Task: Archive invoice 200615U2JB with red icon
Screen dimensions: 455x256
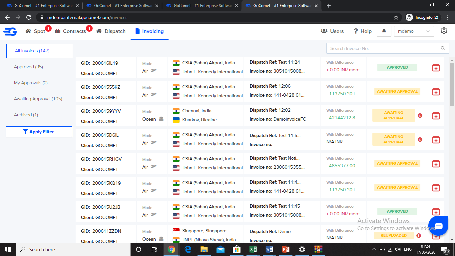Action: (436, 212)
